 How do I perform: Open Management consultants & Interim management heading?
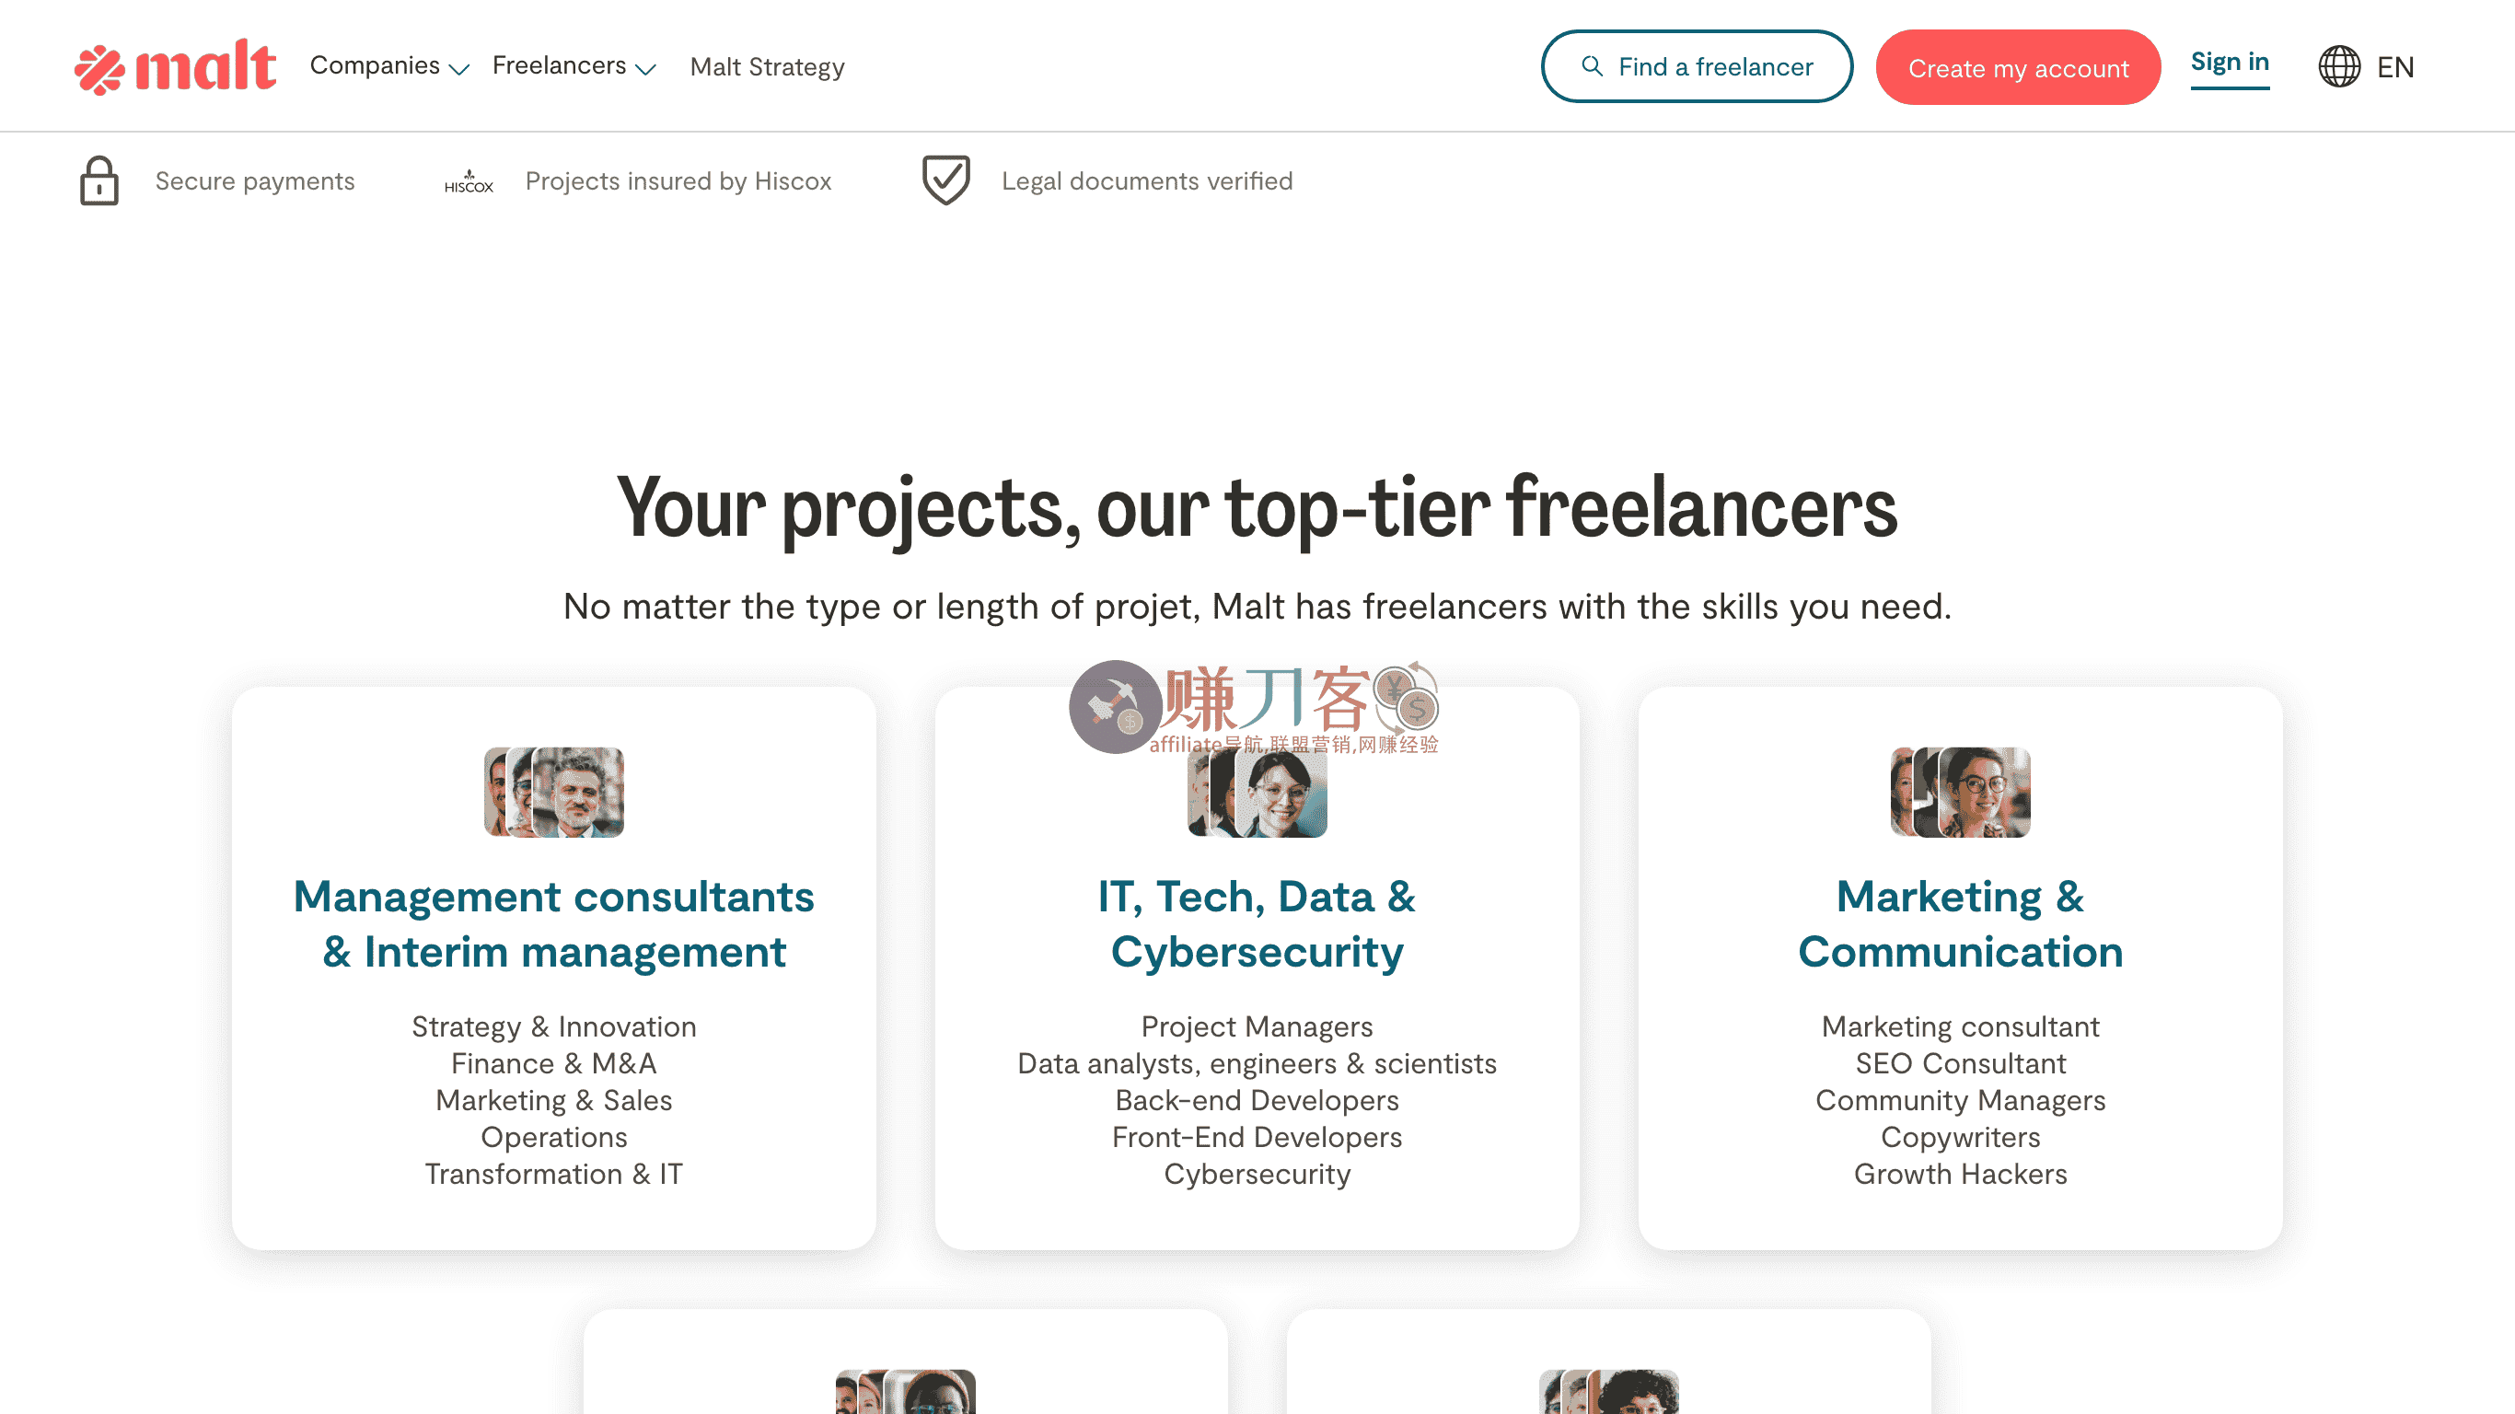pos(553,923)
